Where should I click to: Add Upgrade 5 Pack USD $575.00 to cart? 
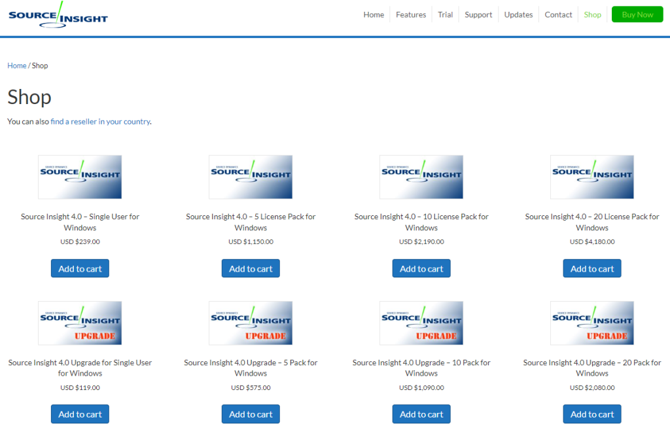(251, 414)
